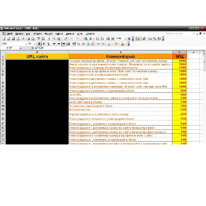
Task: Open the Chart Wizard icon
Action: 108,39
